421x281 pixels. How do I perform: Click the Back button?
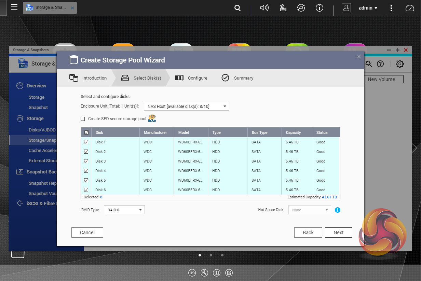[x=308, y=233]
